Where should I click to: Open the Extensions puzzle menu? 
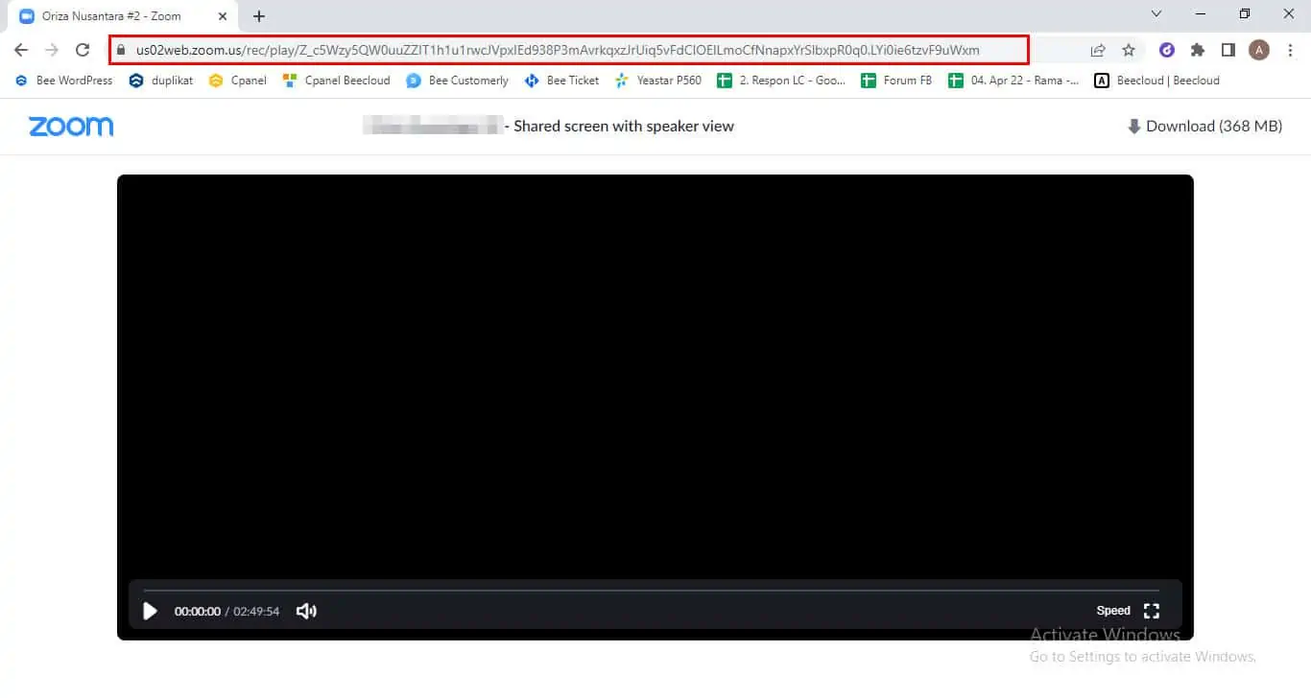pyautogui.click(x=1198, y=50)
